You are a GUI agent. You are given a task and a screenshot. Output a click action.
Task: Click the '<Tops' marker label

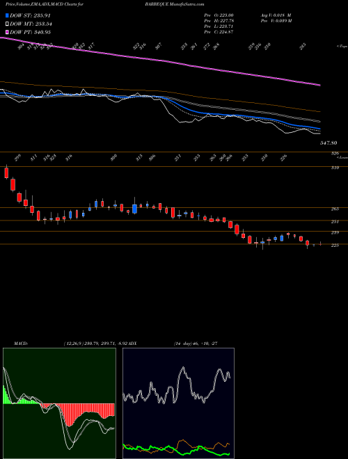[x=342, y=47]
